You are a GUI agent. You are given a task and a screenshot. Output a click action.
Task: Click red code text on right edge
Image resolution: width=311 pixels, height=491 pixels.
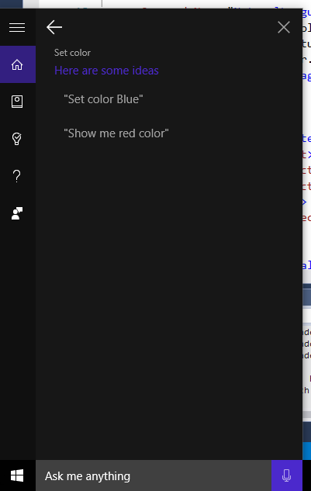[x=306, y=170]
